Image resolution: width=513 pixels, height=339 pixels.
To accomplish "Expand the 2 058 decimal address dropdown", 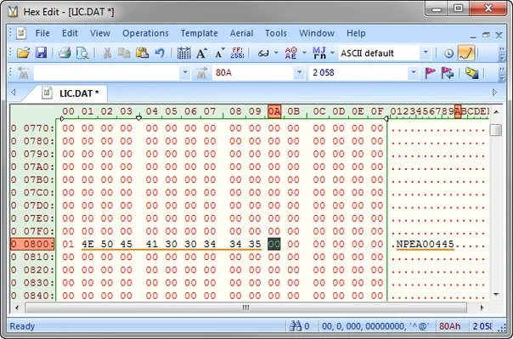I will (414, 73).
